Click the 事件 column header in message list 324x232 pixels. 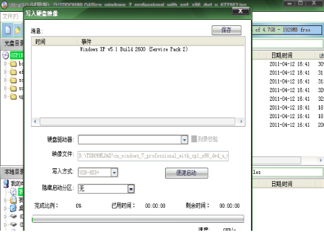tap(161, 42)
